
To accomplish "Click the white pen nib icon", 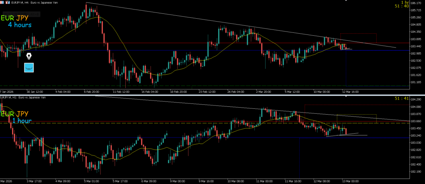I will (29, 56).
